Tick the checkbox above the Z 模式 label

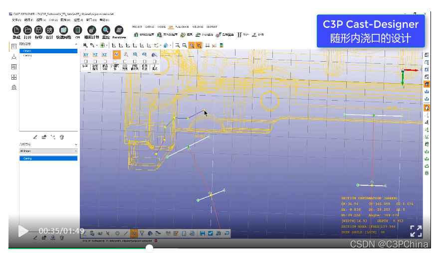155,61
